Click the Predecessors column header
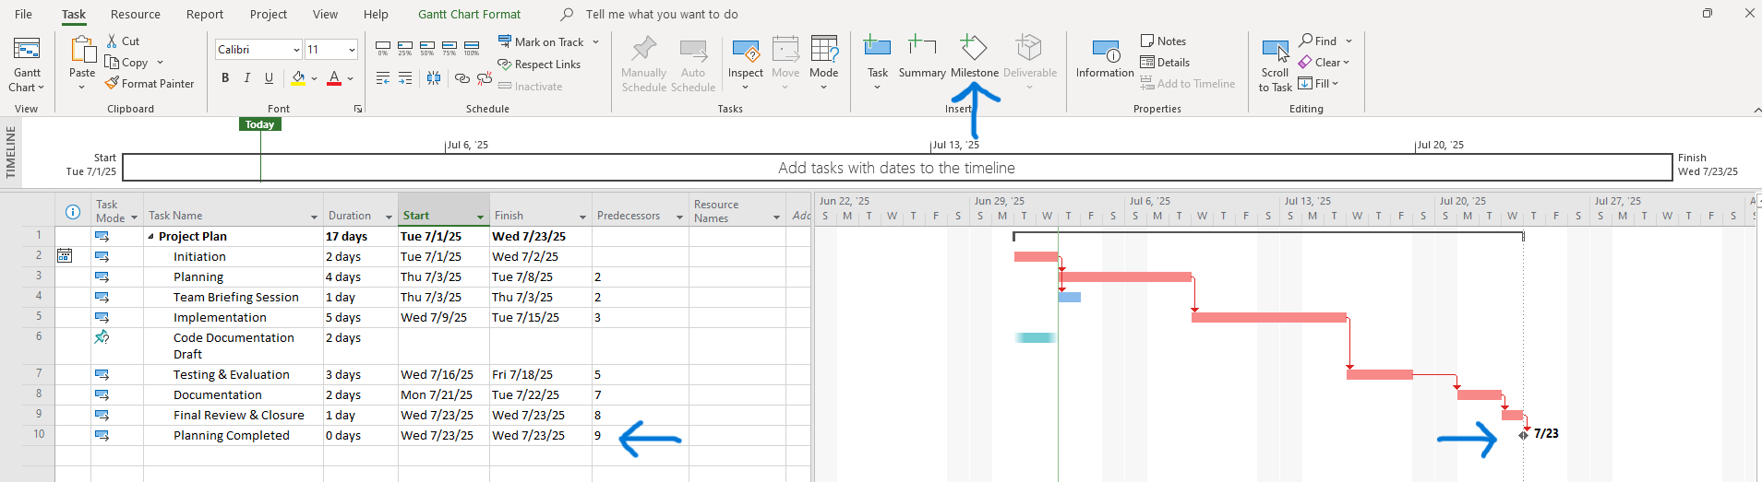 pos(641,210)
